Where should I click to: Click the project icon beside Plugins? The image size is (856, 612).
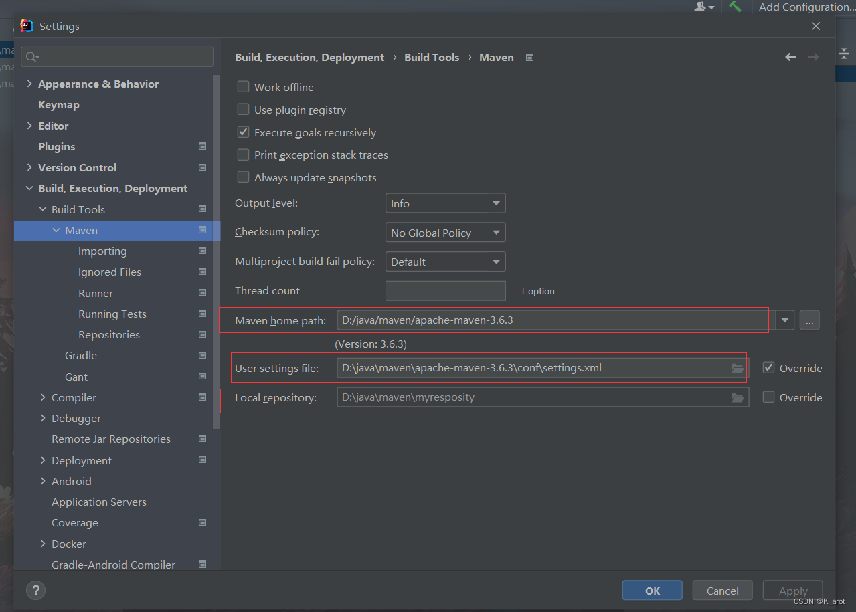click(x=203, y=146)
